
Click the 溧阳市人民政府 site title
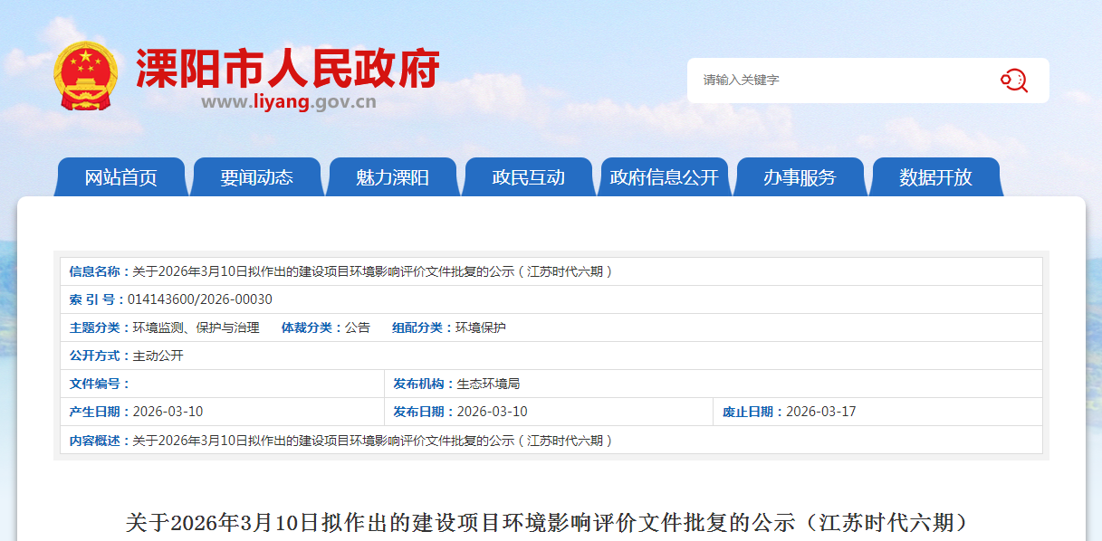pos(288,69)
